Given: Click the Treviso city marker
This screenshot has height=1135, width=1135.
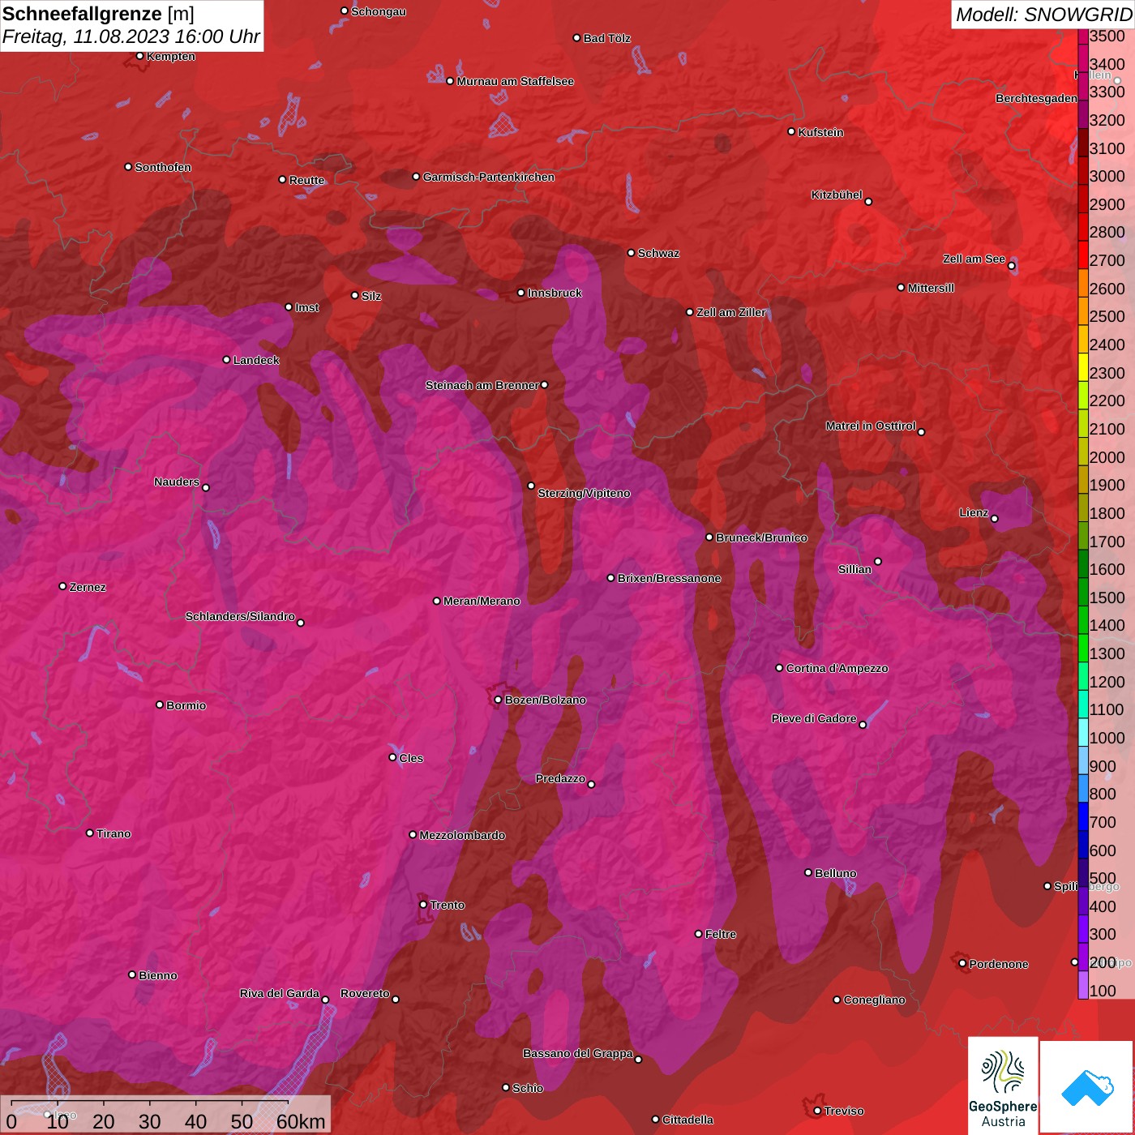Looking at the screenshot, I should (817, 1111).
